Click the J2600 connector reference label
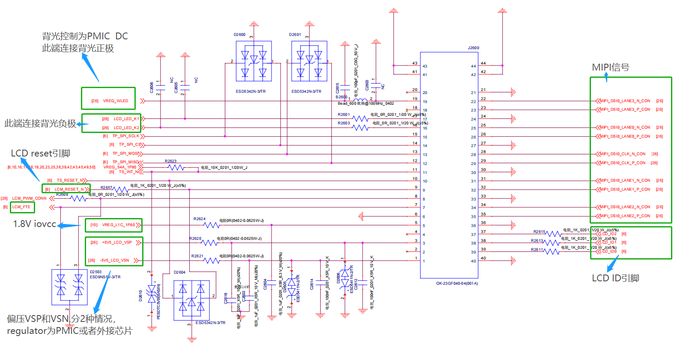The height and width of the screenshot is (351, 683). [473, 48]
